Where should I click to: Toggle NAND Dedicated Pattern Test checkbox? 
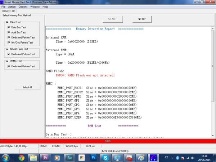tap(9, 54)
